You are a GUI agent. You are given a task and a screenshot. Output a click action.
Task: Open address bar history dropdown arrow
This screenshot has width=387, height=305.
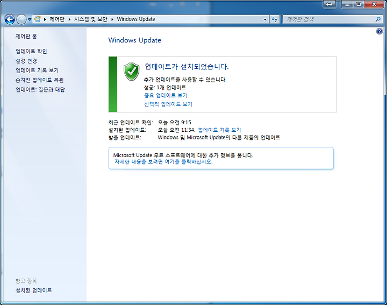(x=265, y=19)
